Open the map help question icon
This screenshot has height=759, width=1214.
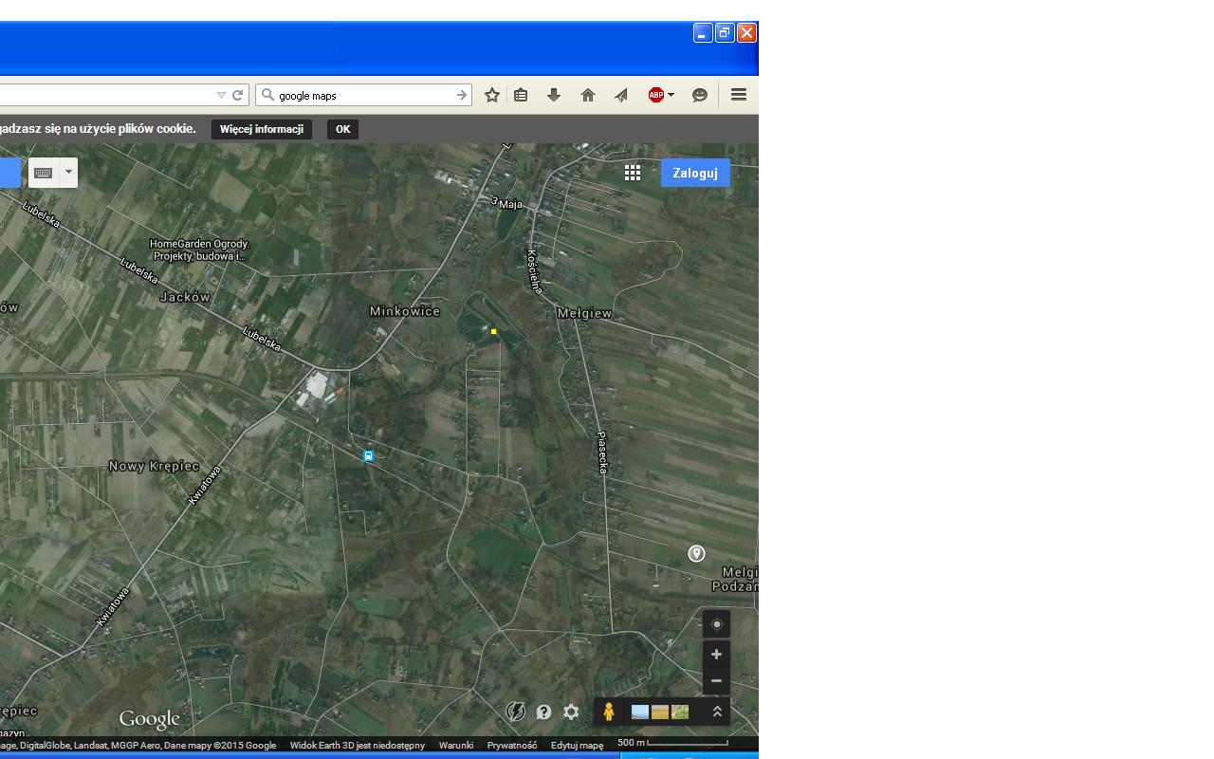point(543,712)
